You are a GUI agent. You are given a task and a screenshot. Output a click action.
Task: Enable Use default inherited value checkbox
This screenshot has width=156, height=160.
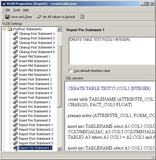(x=70, y=71)
